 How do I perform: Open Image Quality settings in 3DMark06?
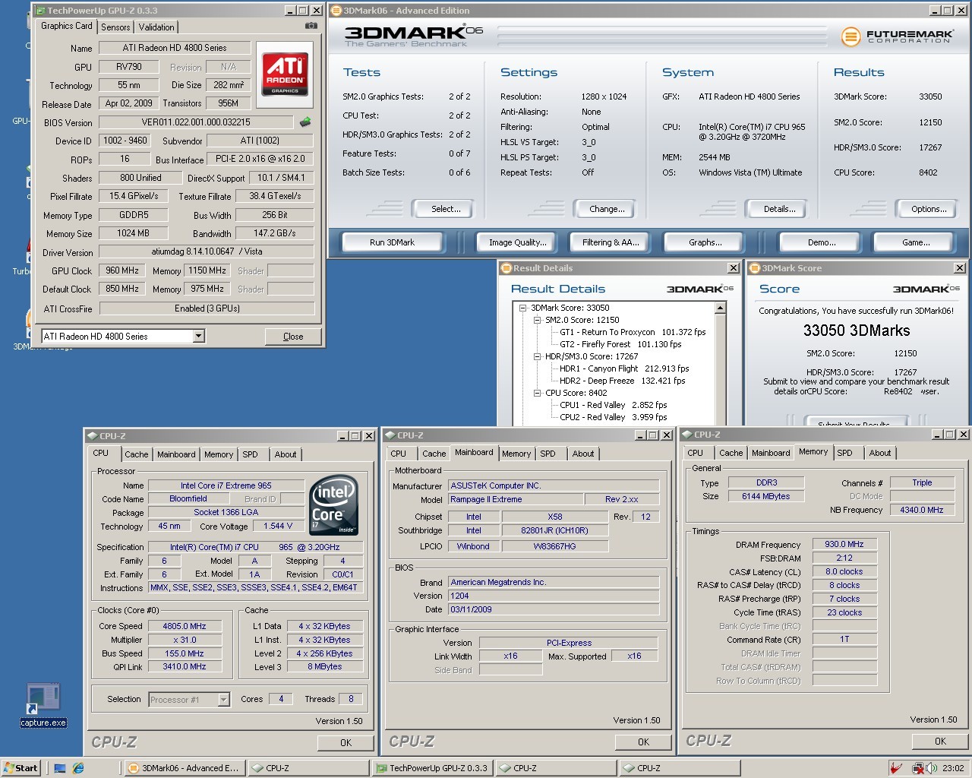(x=518, y=242)
